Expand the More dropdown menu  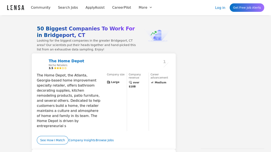145,7
